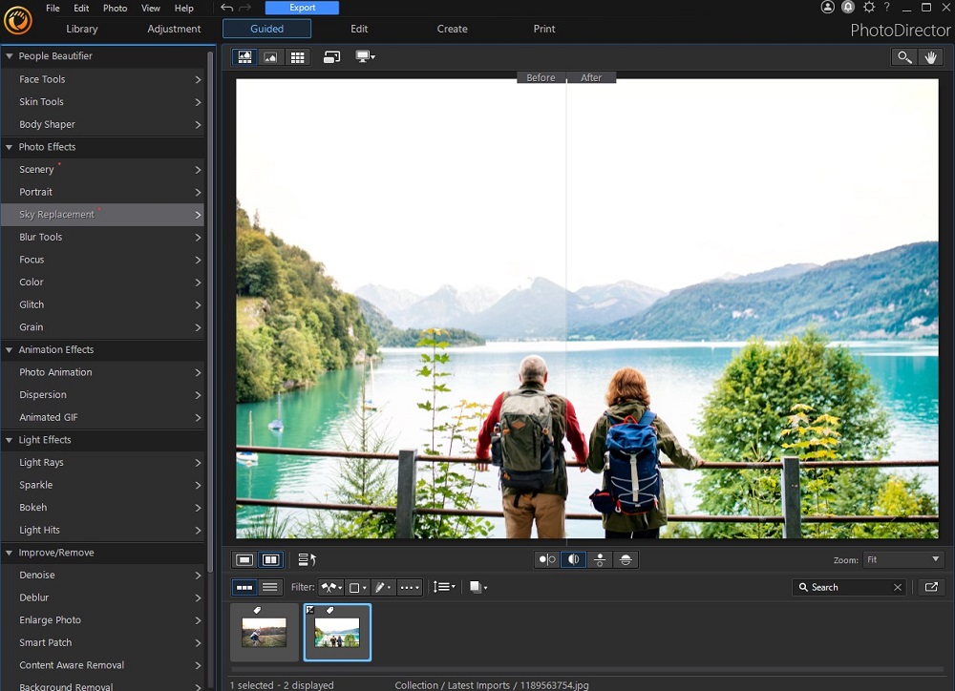Select the split before/after view icon
This screenshot has height=691, width=955.
(x=573, y=559)
